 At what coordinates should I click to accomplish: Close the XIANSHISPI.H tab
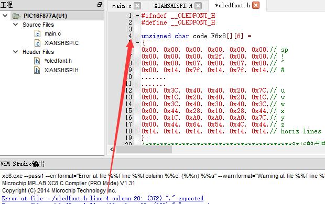[x=198, y=6]
